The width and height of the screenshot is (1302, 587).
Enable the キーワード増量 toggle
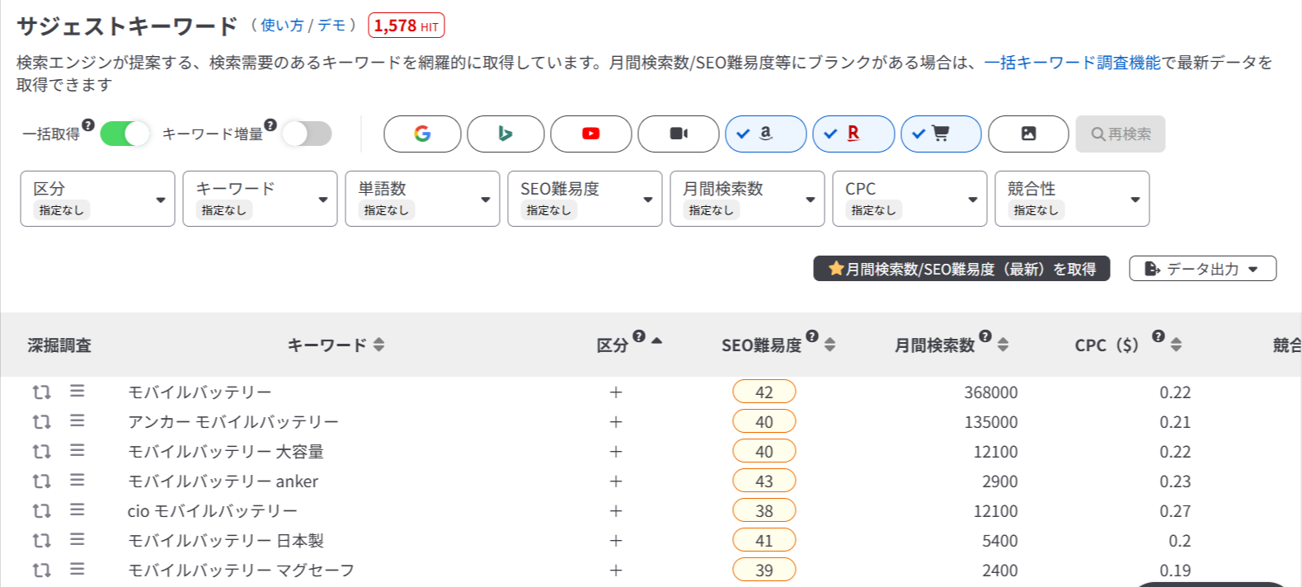coord(307,134)
